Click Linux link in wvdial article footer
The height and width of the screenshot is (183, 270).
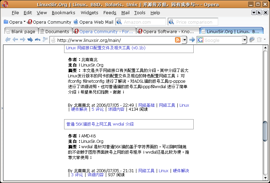(163, 171)
